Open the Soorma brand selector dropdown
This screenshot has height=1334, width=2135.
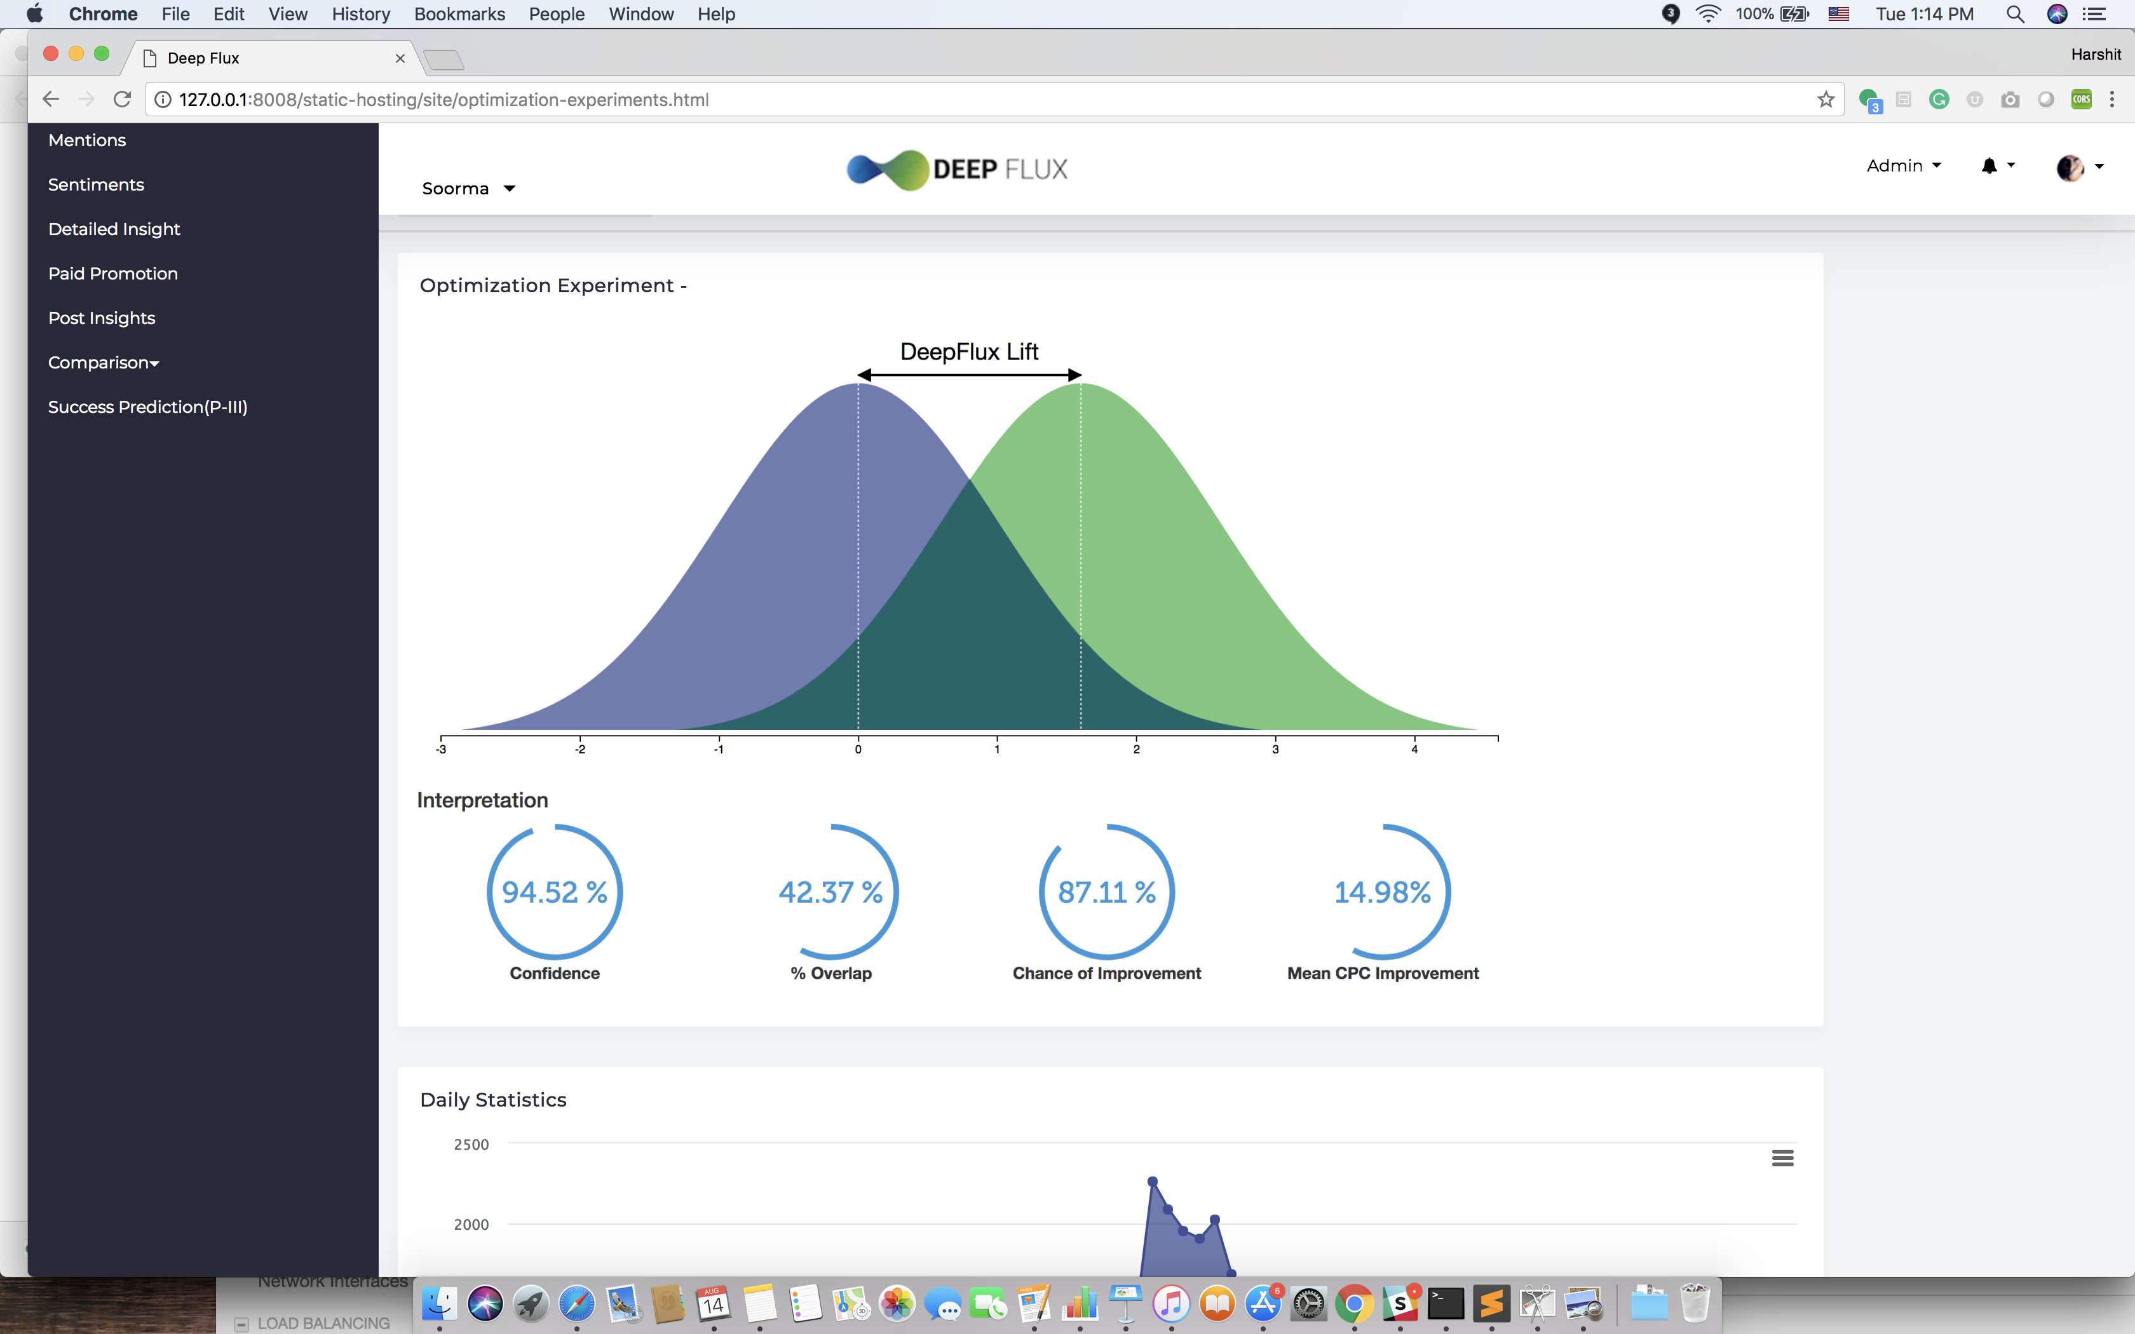[x=468, y=188]
